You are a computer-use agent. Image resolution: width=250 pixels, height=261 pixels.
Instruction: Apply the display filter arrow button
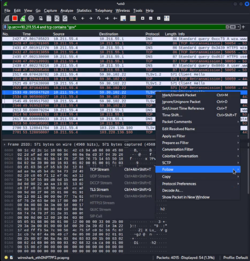(x=233, y=27)
